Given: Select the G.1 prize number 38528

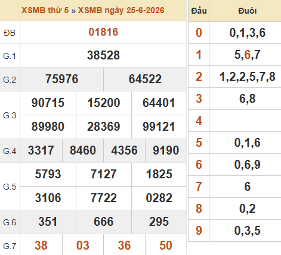Looking at the screenshot, I should 103,55.
